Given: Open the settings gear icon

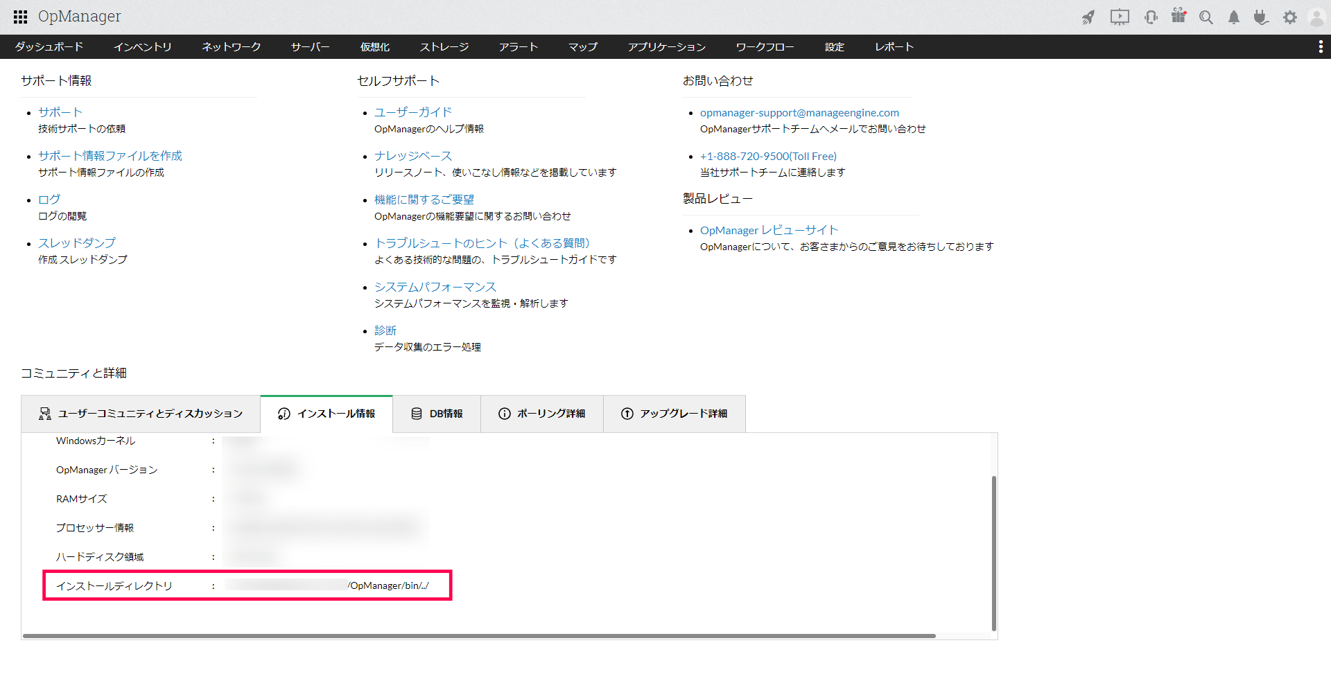Looking at the screenshot, I should 1289,17.
